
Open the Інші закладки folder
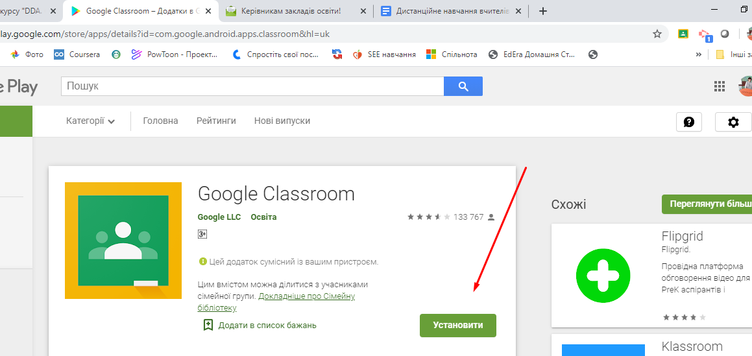tap(733, 54)
